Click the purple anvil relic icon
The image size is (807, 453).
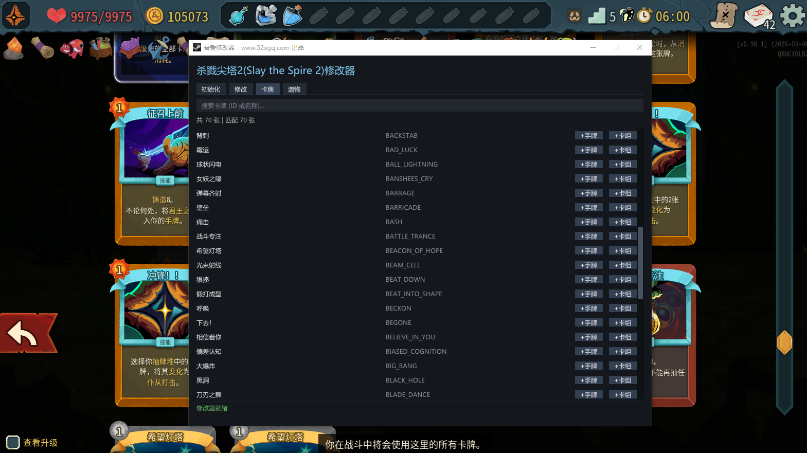pyautogui.click(x=131, y=47)
